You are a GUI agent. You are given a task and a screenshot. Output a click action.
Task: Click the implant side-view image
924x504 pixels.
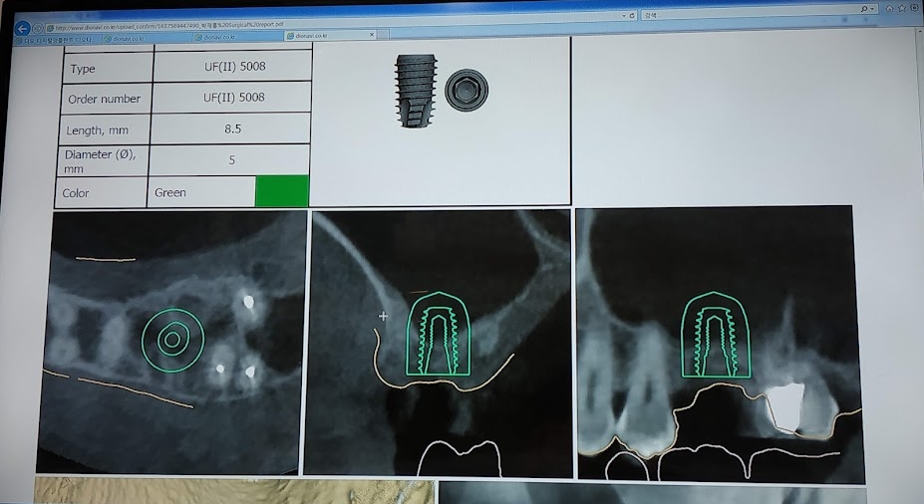416,92
